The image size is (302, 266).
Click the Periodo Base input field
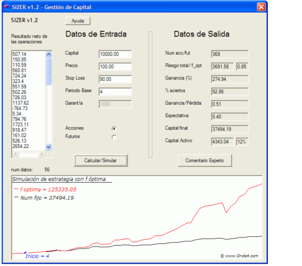click(x=115, y=92)
